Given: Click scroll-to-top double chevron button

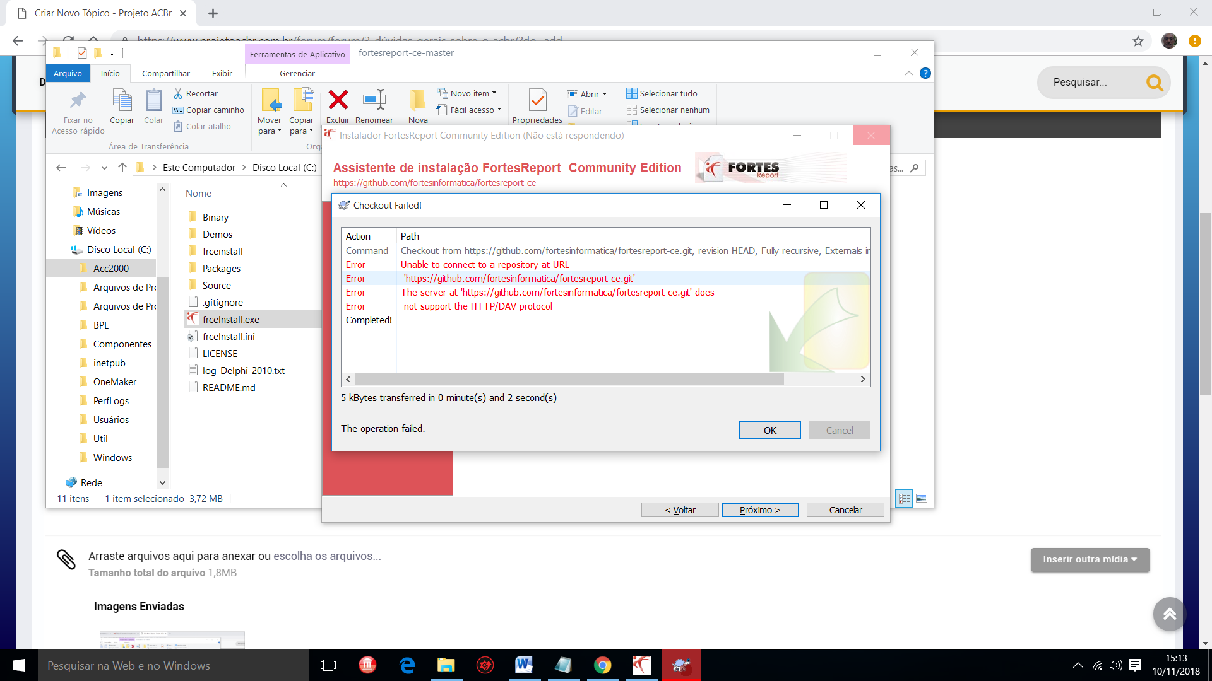Looking at the screenshot, I should 1169,614.
